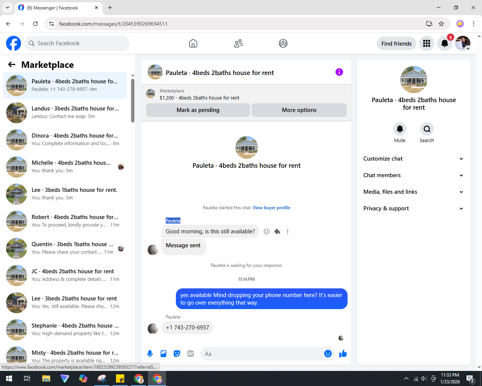Screen dimensions: 482x386
Task: Open Robert 4beds 2baths conversation
Action: (x=65, y=221)
